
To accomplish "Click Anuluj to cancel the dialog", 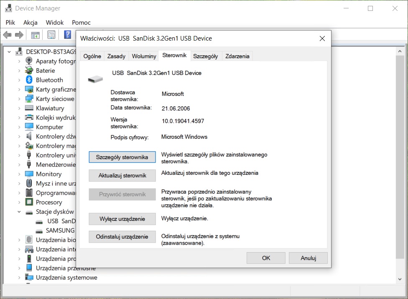I will pos(308,258).
